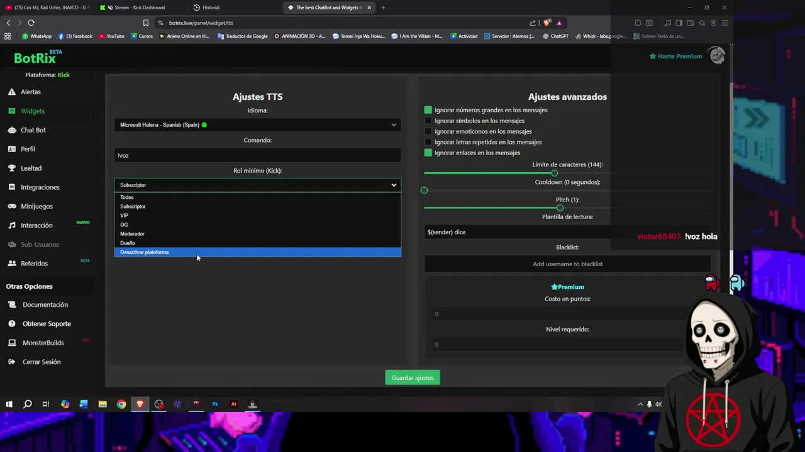Uncheck Ignorar enlaces en los mensajes
This screenshot has height=452, width=805.
point(428,153)
